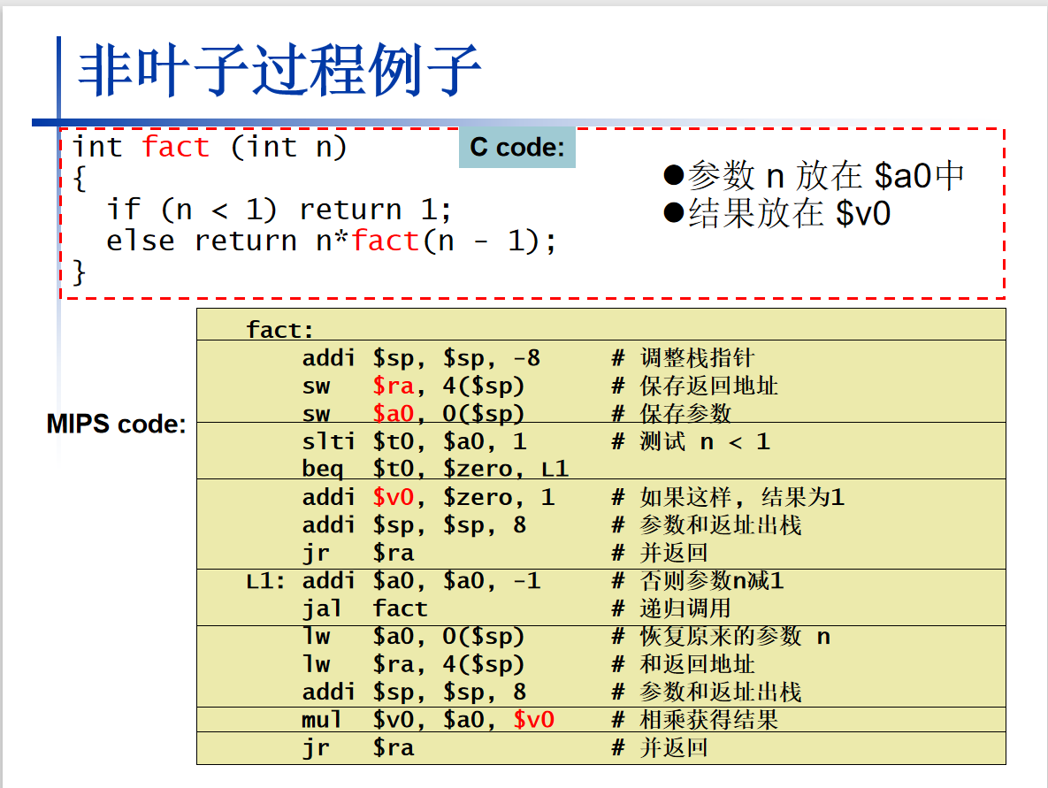Click comment '# 相乘获得结果'

pos(695,720)
